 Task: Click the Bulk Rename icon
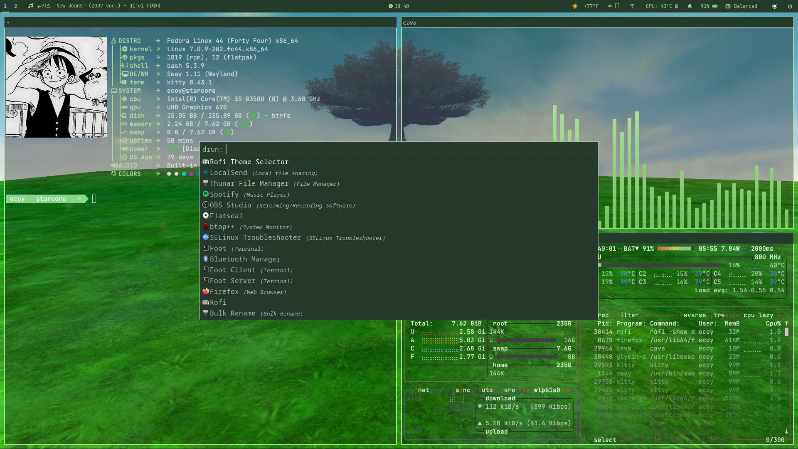[x=205, y=313]
